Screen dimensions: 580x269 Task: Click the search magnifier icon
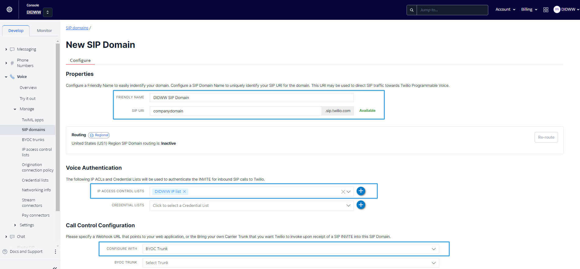pyautogui.click(x=412, y=10)
